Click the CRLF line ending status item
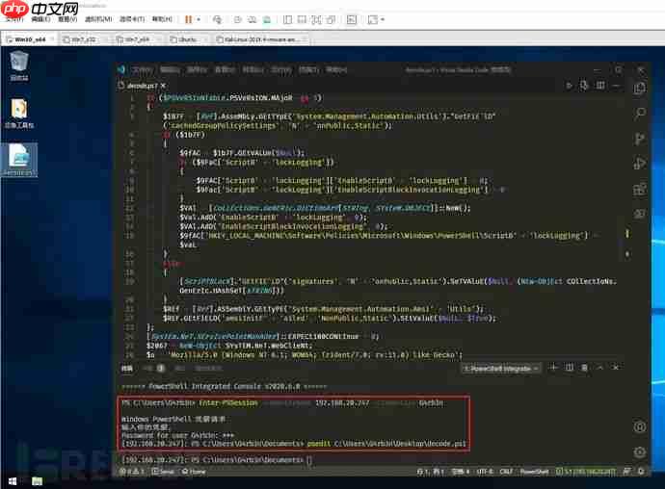This screenshot has width=665, height=489. [x=506, y=472]
